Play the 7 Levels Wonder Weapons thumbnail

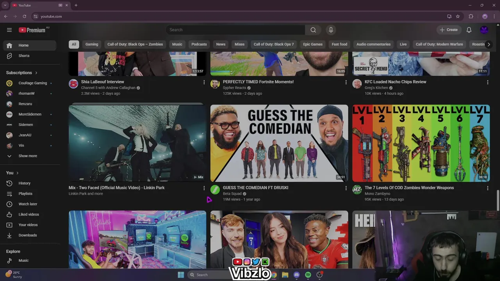(x=421, y=143)
